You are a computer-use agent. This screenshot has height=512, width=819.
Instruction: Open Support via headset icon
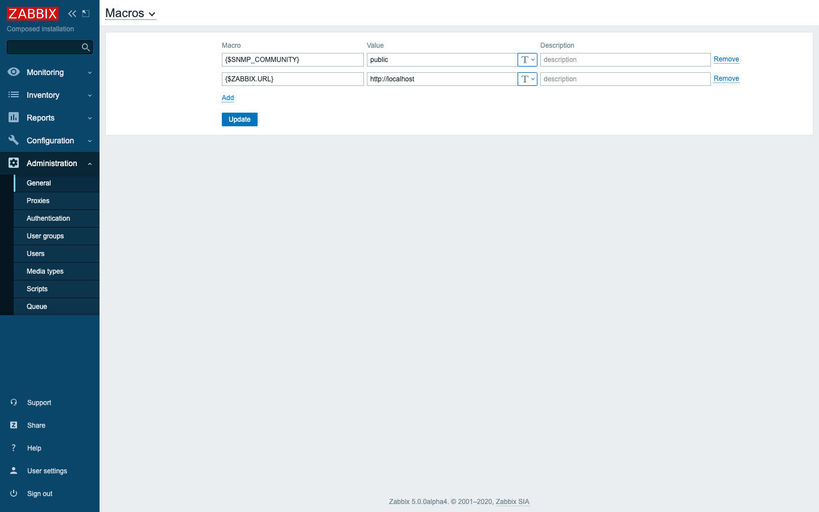click(x=14, y=402)
